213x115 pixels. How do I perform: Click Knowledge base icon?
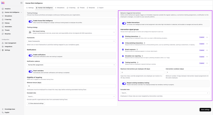click(3, 109)
